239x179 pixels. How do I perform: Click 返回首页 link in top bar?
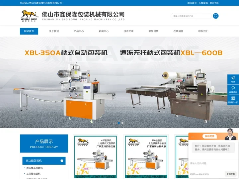coord(192,3)
